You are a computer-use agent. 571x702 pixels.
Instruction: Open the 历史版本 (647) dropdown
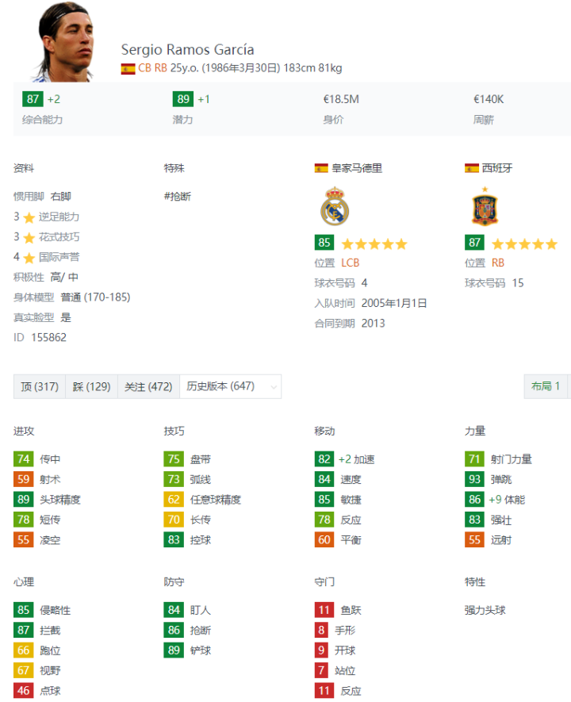pyautogui.click(x=230, y=386)
